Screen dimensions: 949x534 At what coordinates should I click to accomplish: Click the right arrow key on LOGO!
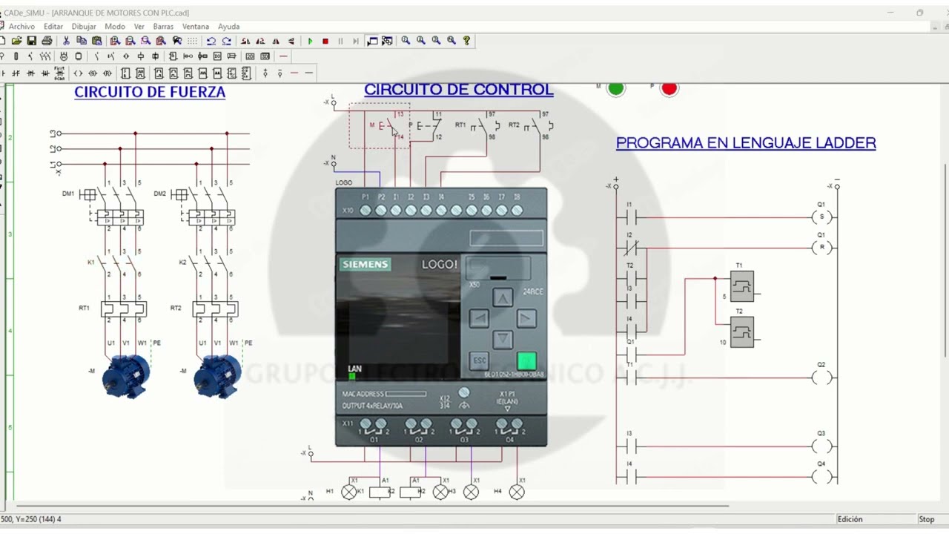click(x=526, y=319)
